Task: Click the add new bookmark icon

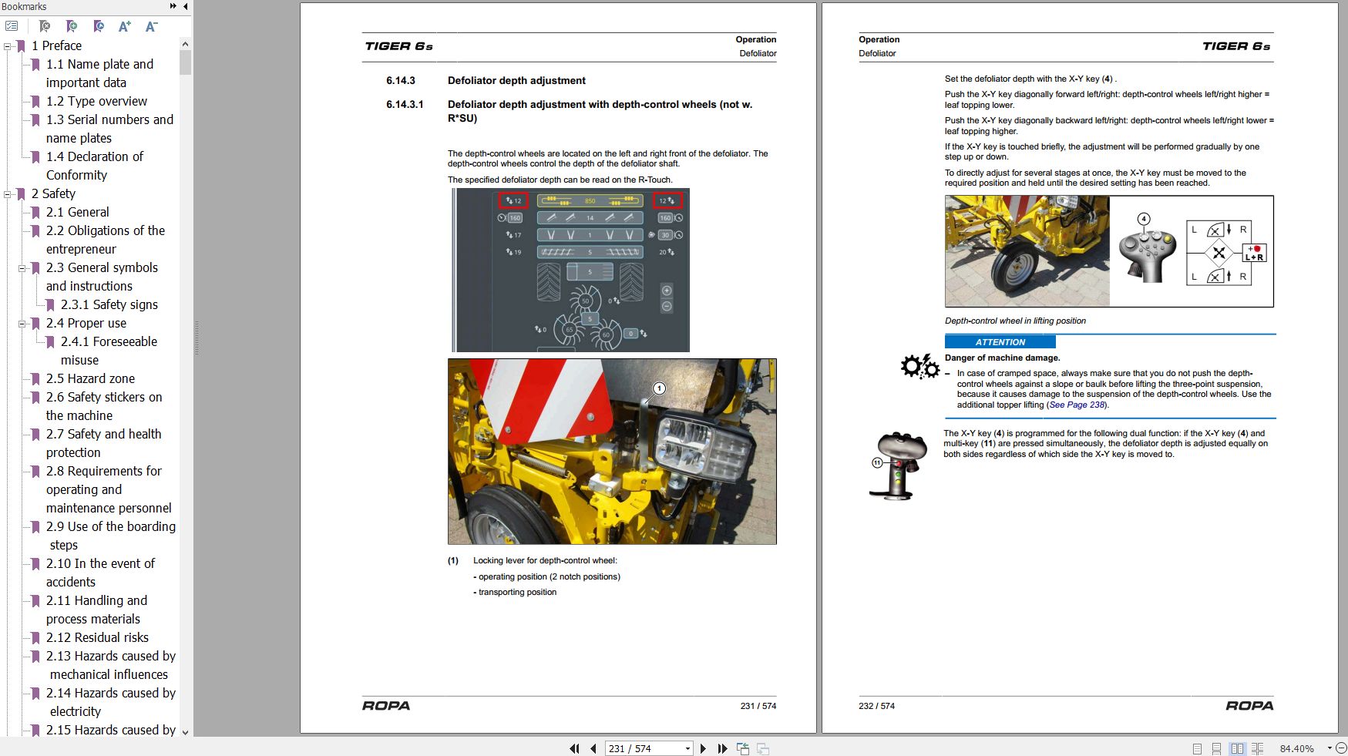Action: coord(72,25)
